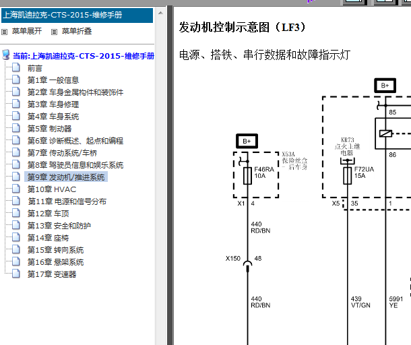Screen dimensions: 411x345
Task: Open 第16章 悬架系统 chapter
Action: pyautogui.click(x=55, y=262)
